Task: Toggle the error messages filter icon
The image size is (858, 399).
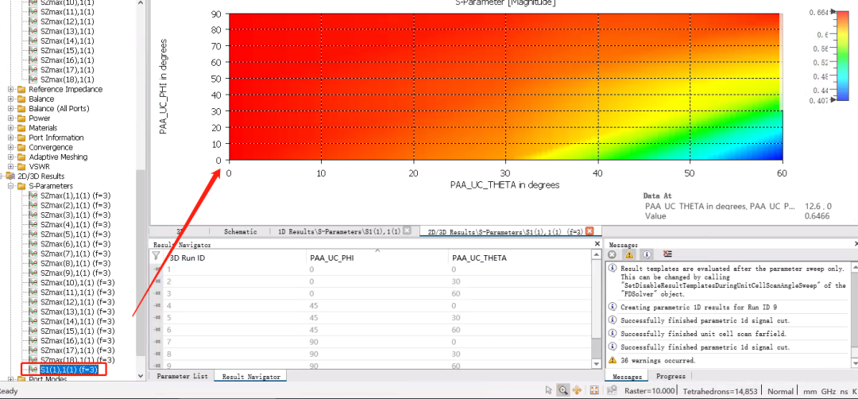Action: tap(613, 254)
